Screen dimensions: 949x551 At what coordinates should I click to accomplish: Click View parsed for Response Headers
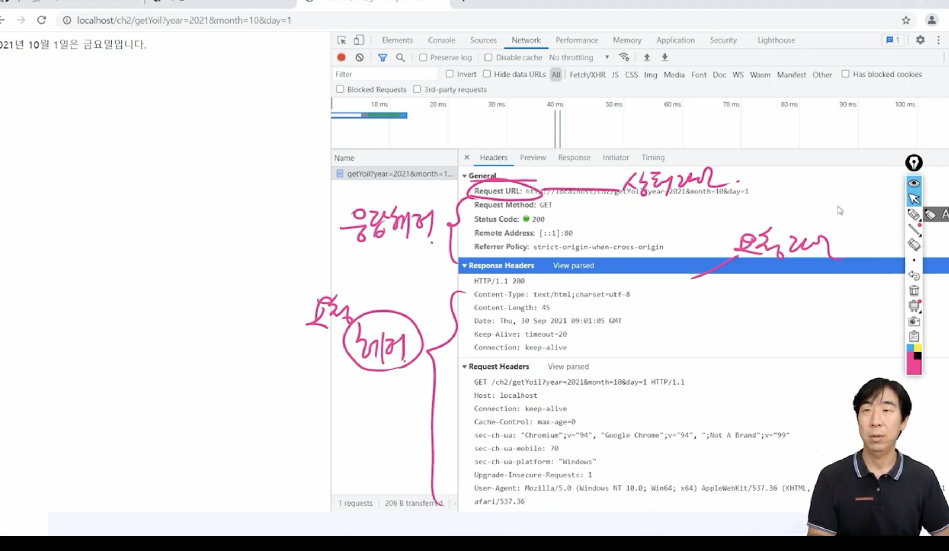573,266
